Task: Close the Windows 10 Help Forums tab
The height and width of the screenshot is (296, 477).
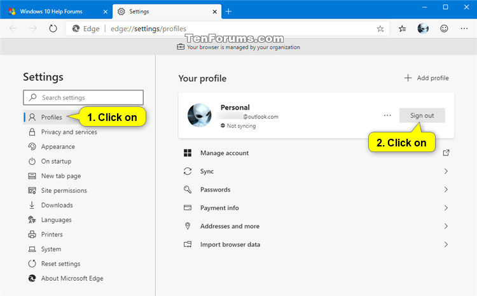Action: 105,11
